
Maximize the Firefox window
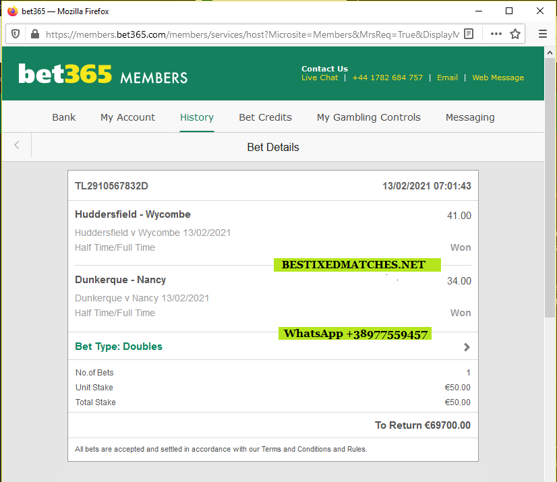point(509,11)
